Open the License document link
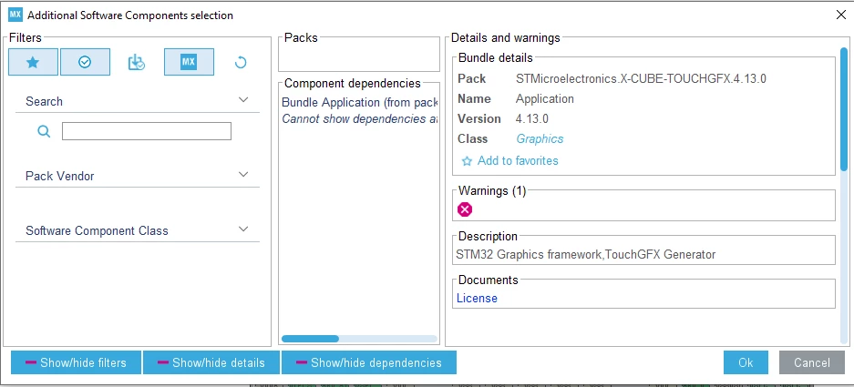 pyautogui.click(x=477, y=299)
